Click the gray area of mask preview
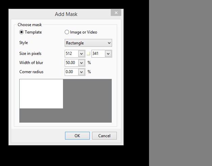The image size is (212, 166). pos(87,102)
